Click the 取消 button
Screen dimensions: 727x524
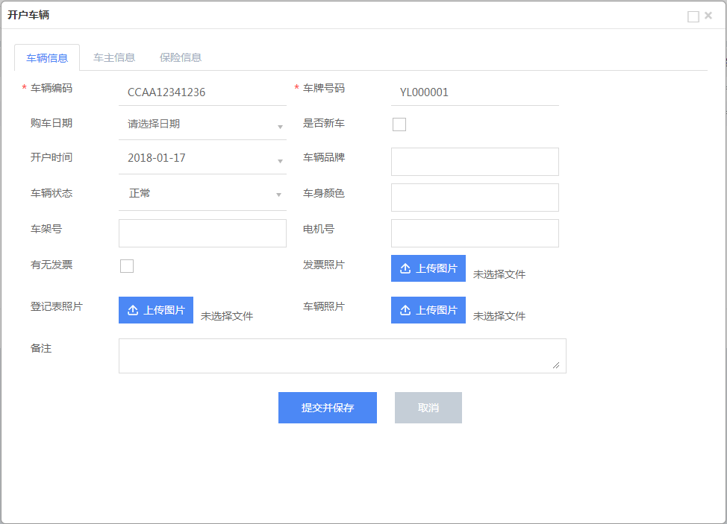coord(428,408)
